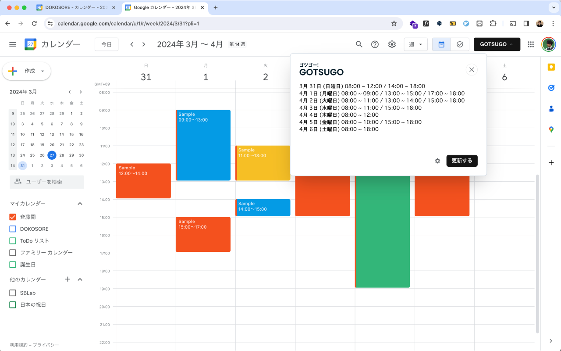Mini calendar next month arrow

tap(81, 92)
